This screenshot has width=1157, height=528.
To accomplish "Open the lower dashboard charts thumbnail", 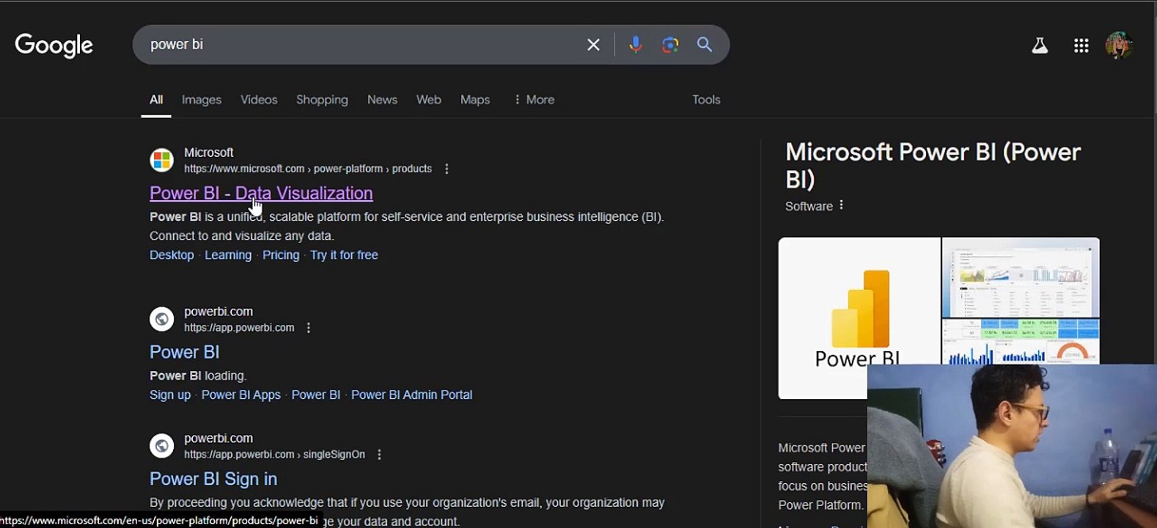I will pyautogui.click(x=1021, y=342).
